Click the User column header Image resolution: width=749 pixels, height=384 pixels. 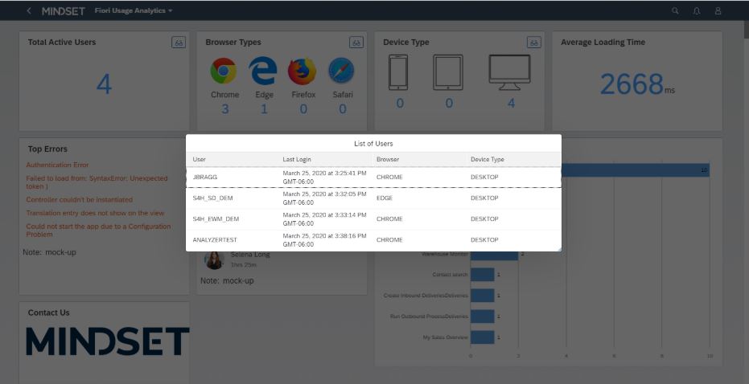200,159
